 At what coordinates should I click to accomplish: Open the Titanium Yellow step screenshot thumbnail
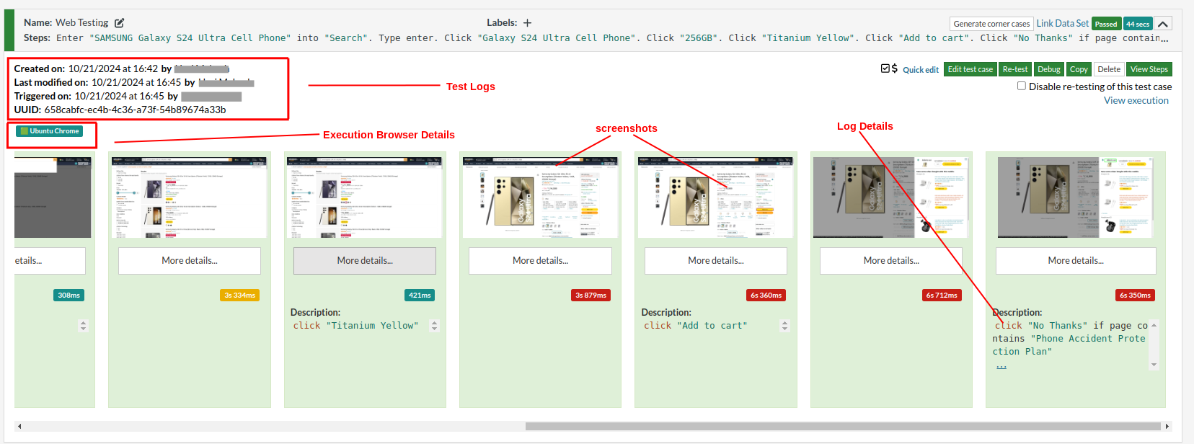[364, 197]
